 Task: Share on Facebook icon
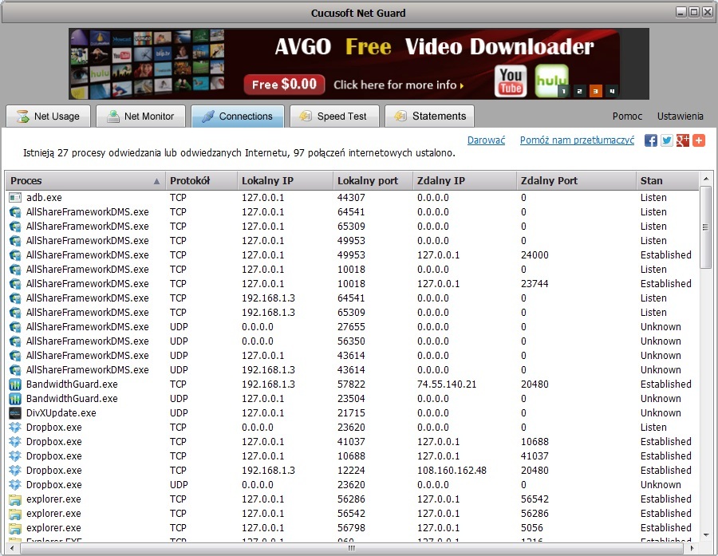tap(651, 140)
